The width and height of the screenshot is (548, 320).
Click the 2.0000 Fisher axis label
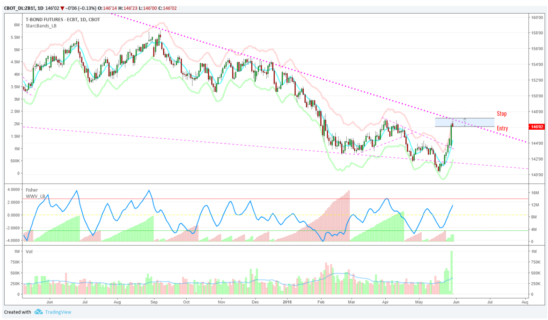click(x=13, y=202)
